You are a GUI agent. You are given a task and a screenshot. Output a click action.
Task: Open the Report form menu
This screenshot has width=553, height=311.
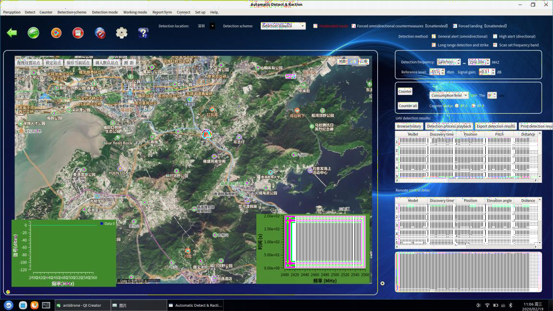click(162, 12)
